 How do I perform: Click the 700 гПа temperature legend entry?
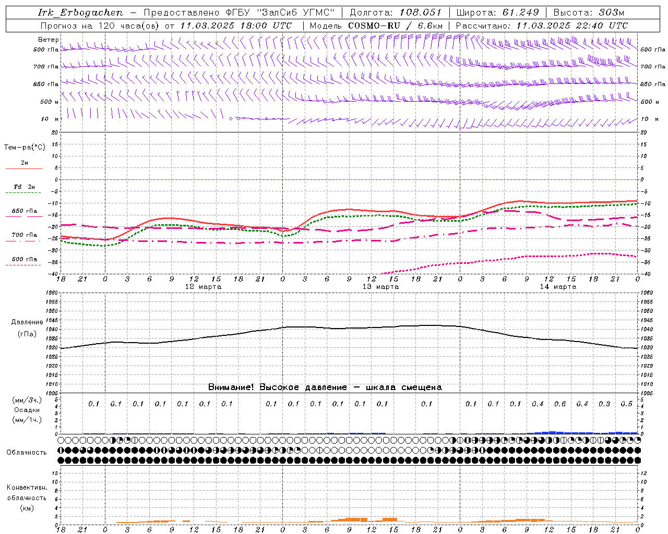25,235
